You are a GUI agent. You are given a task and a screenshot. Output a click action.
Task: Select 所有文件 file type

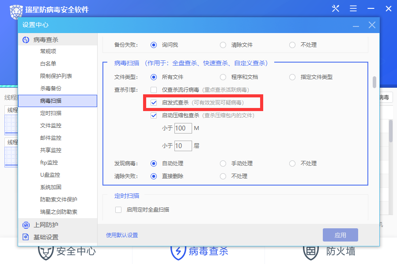pyautogui.click(x=153, y=77)
